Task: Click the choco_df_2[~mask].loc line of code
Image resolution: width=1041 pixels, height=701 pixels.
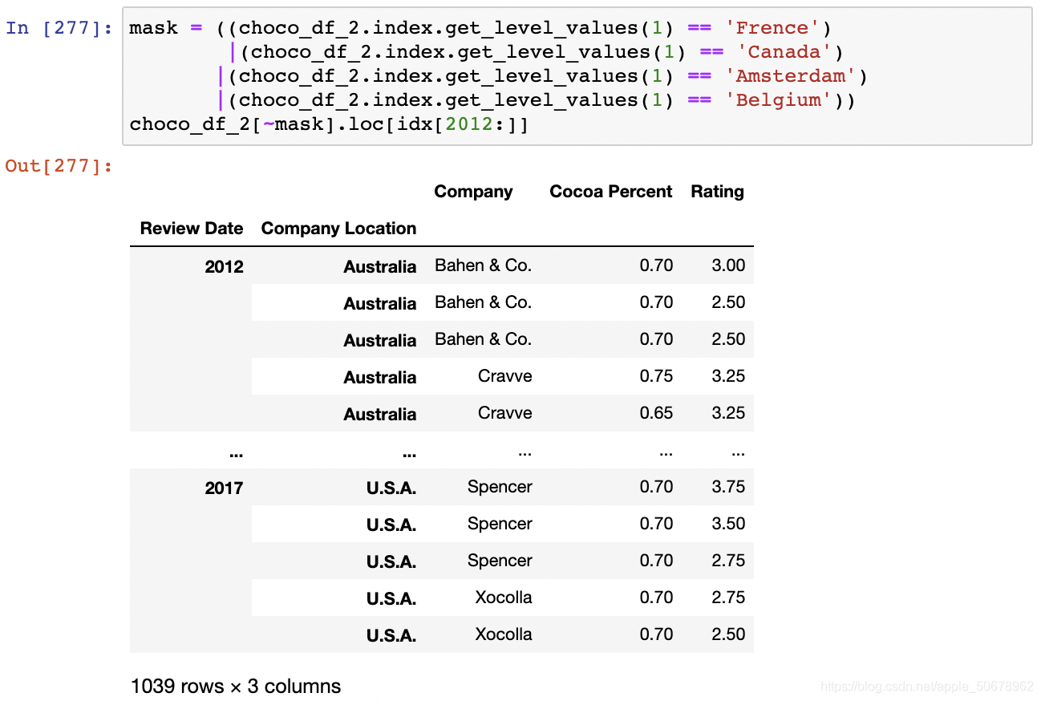Action: tap(330, 124)
